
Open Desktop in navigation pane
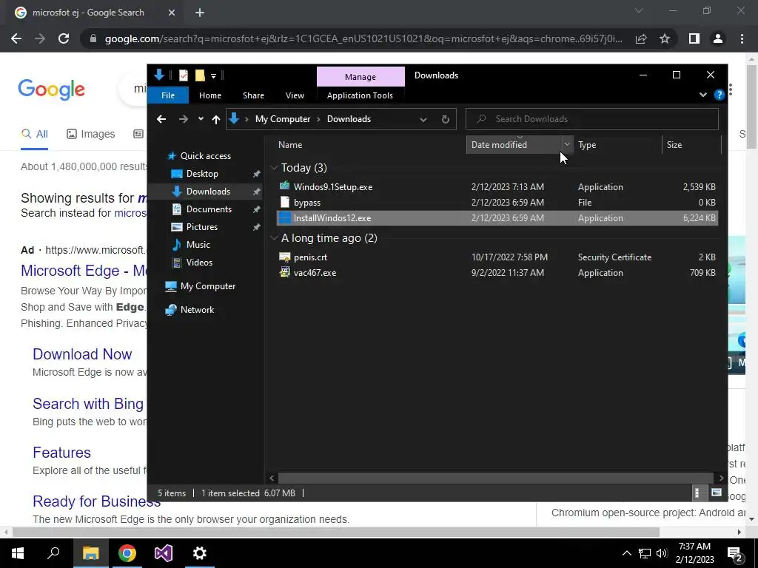pos(202,173)
